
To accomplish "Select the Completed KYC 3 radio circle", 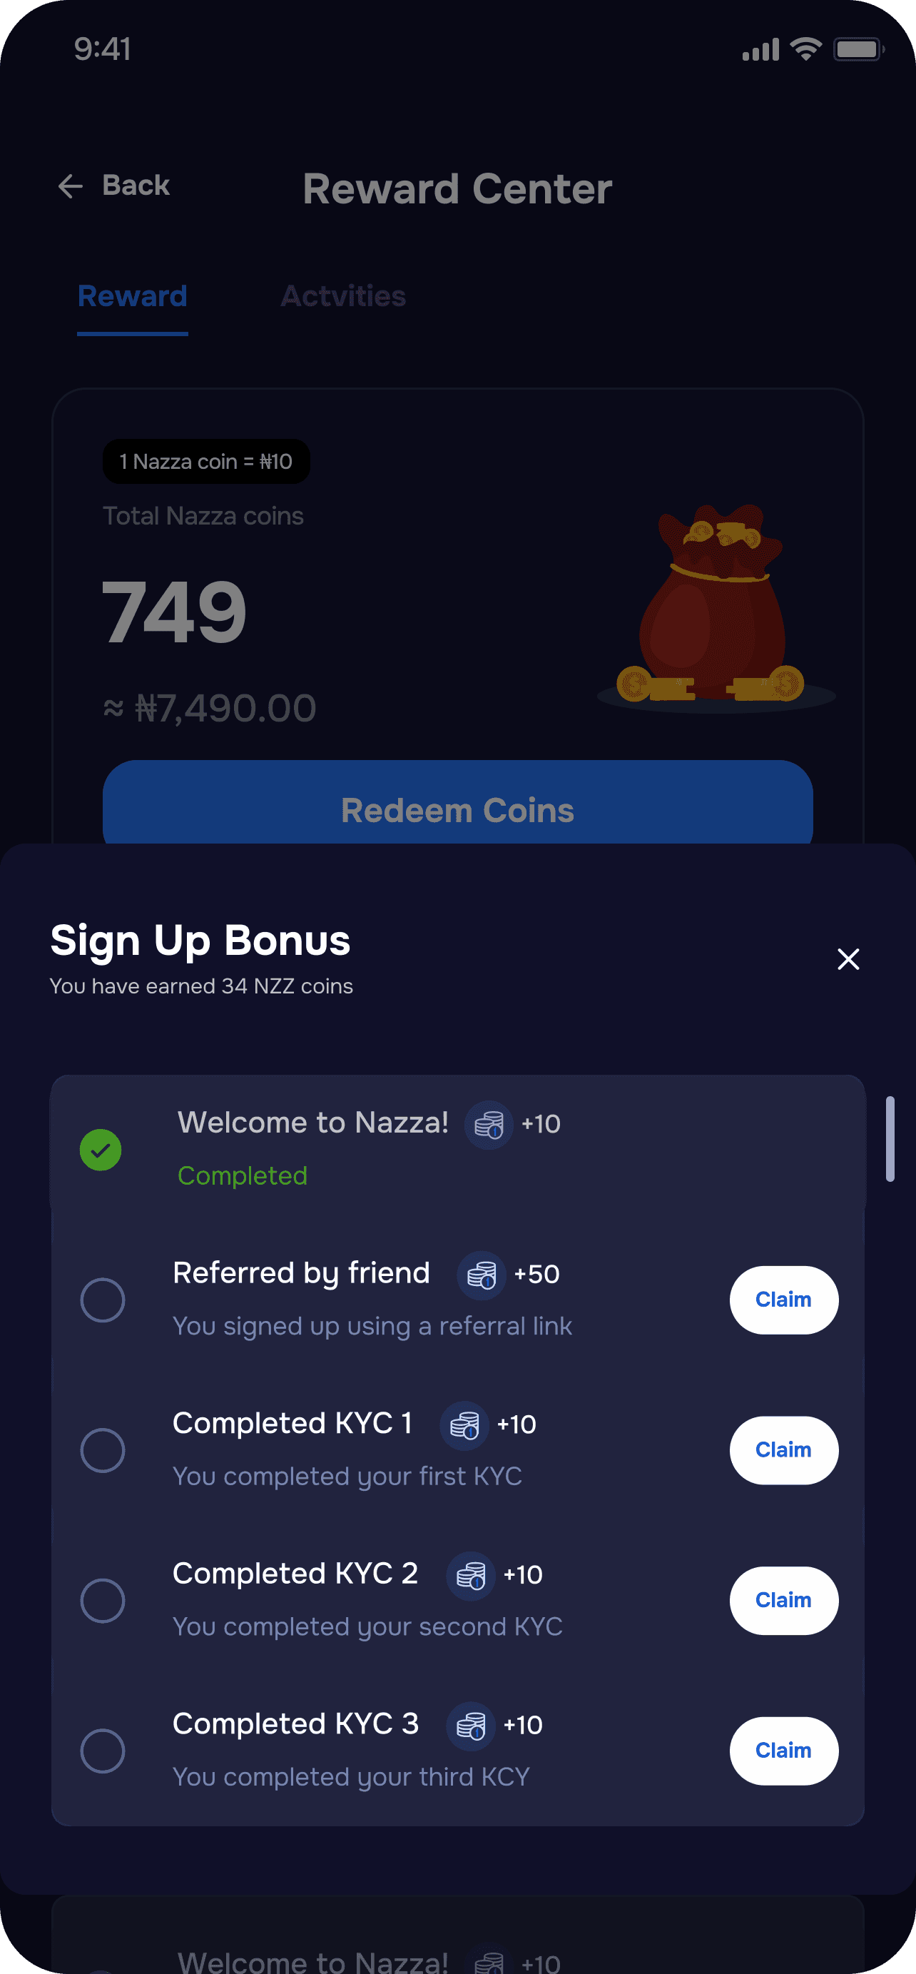I will point(103,1750).
